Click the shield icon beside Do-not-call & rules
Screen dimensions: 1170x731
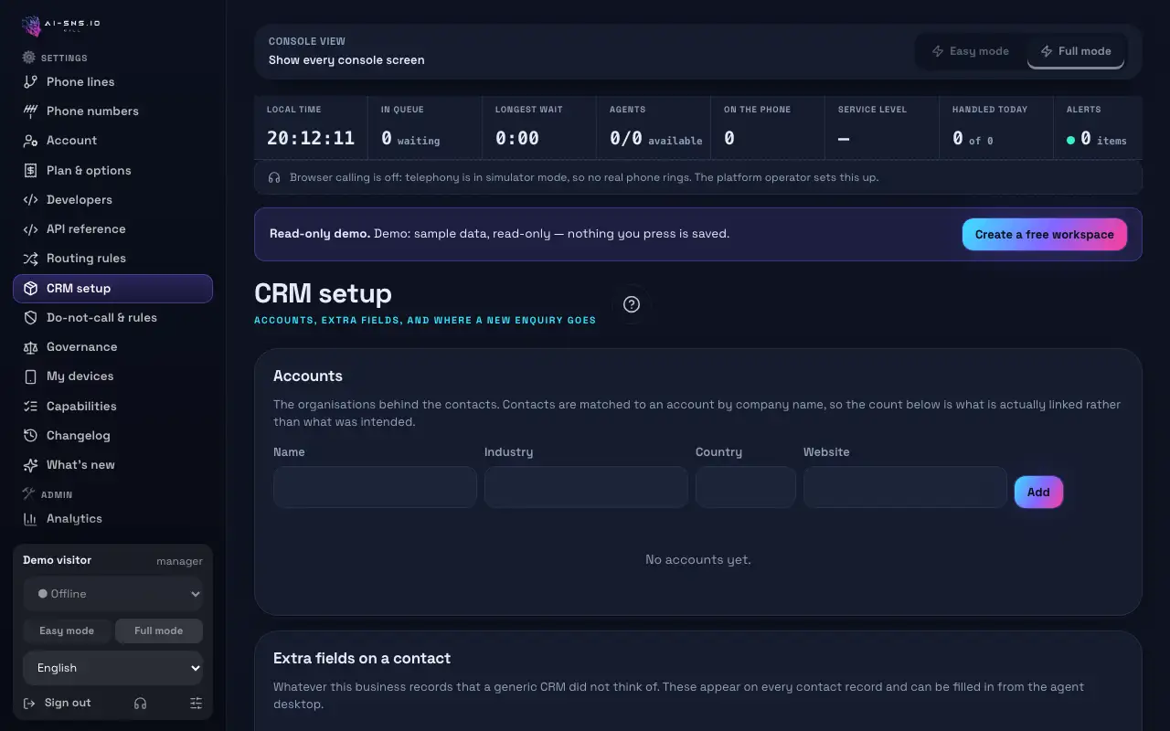[x=30, y=318]
